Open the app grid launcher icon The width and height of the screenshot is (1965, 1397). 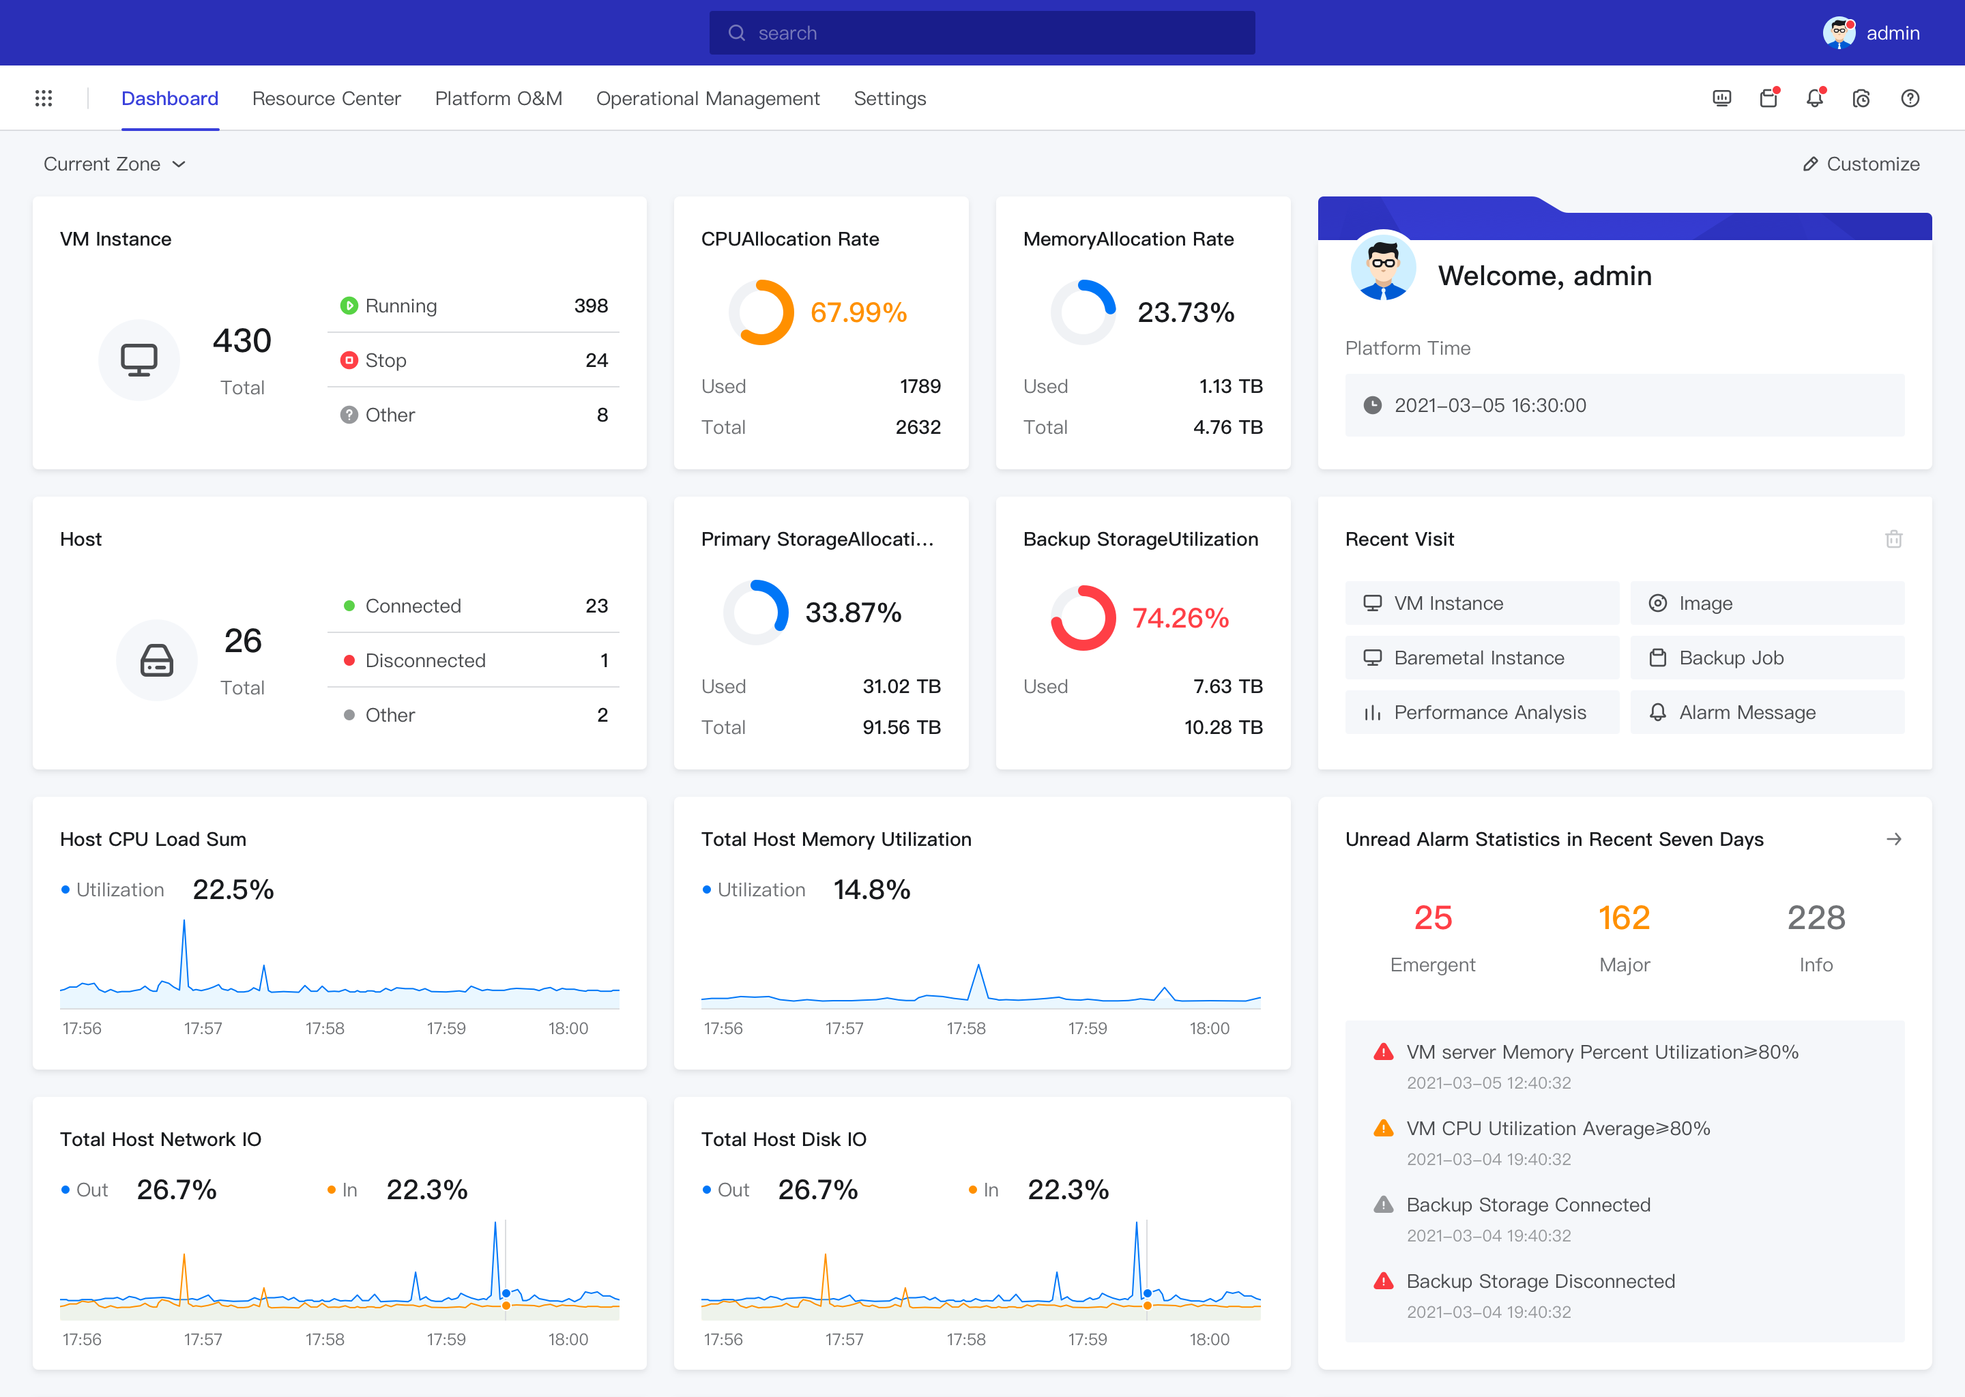(x=43, y=98)
